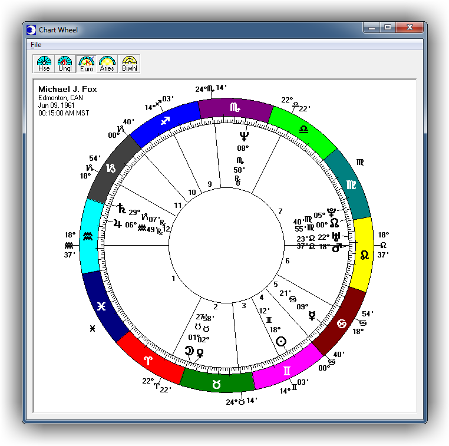Click the 00:15:00 AM MST time
The width and height of the screenshot is (449, 446).
[64, 113]
